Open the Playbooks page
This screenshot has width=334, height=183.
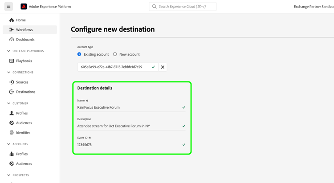coord(24,61)
